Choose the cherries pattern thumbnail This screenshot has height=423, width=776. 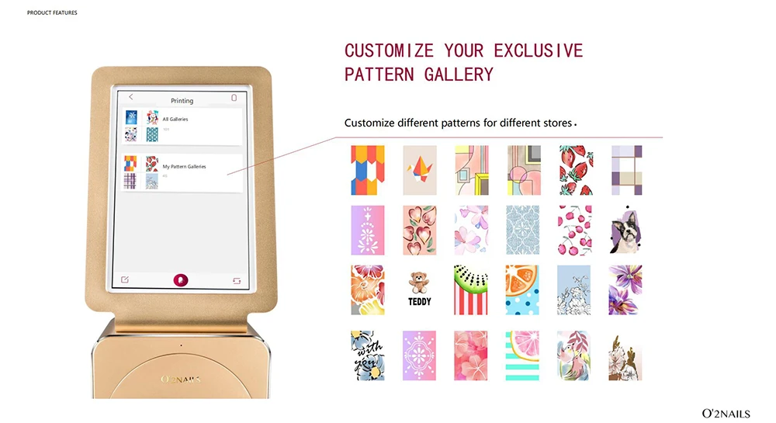[x=574, y=231]
